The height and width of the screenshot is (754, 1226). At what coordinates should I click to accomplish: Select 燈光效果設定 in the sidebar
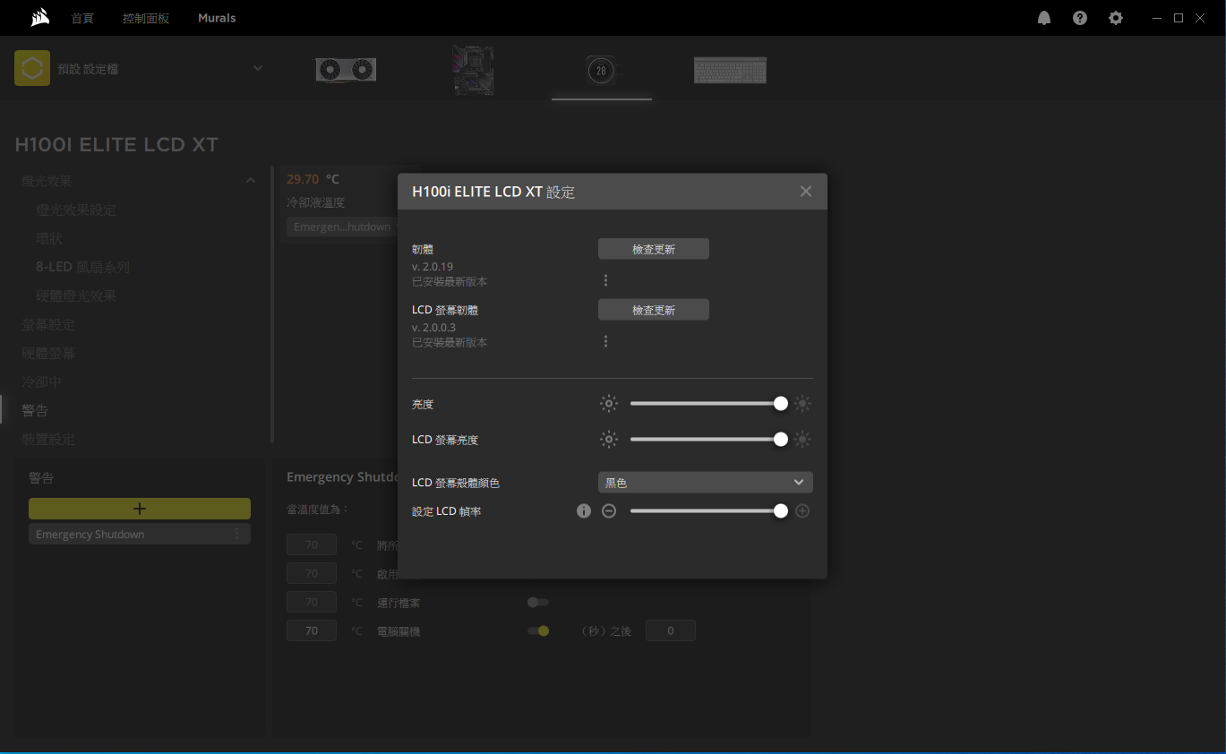pos(76,210)
